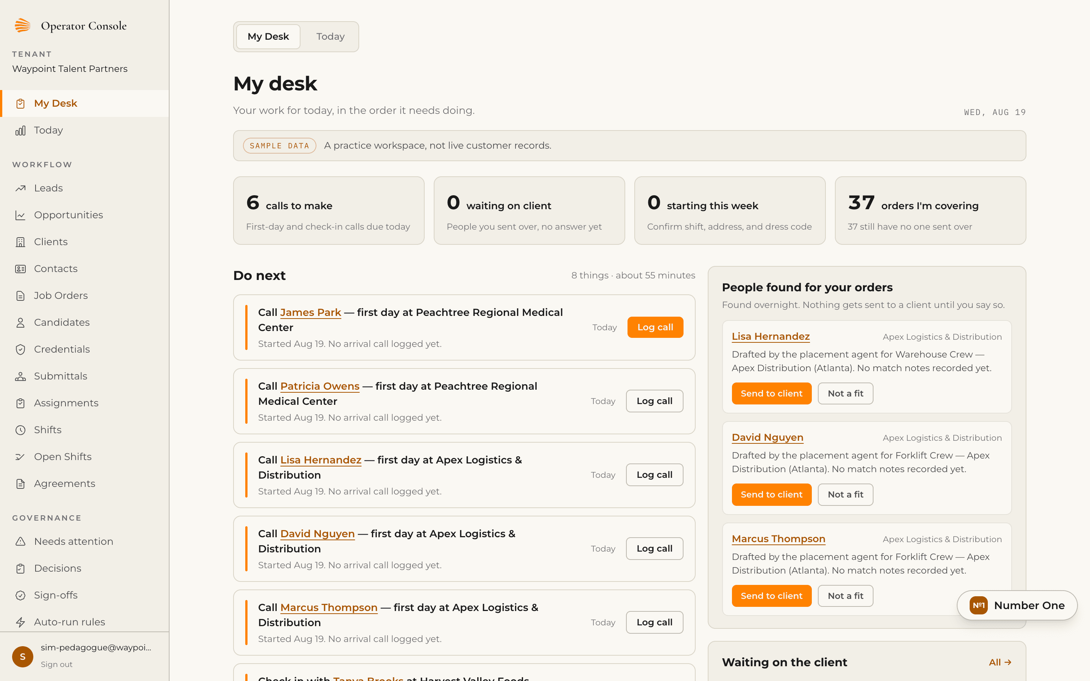
Task: Click the Auto-run rules lightning icon
Action: (x=20, y=622)
